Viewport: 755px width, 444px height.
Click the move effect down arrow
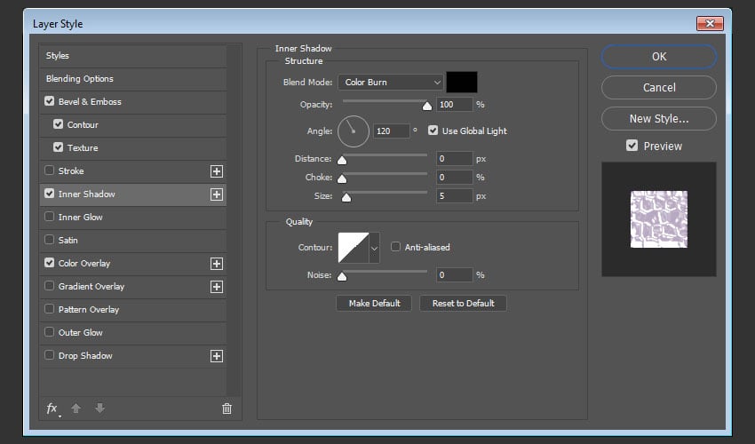click(99, 408)
